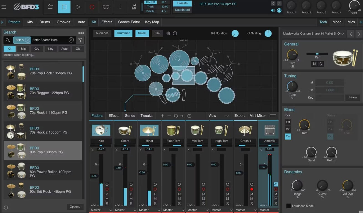This screenshot has width=363, height=213.
Task: Click the Record button in transport
Action: 92,7
